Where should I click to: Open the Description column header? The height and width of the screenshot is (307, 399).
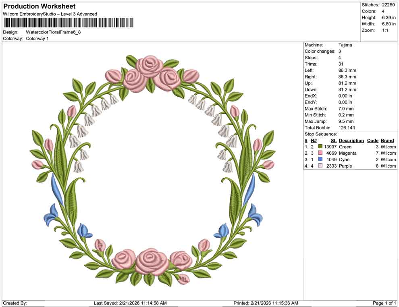(x=351, y=141)
